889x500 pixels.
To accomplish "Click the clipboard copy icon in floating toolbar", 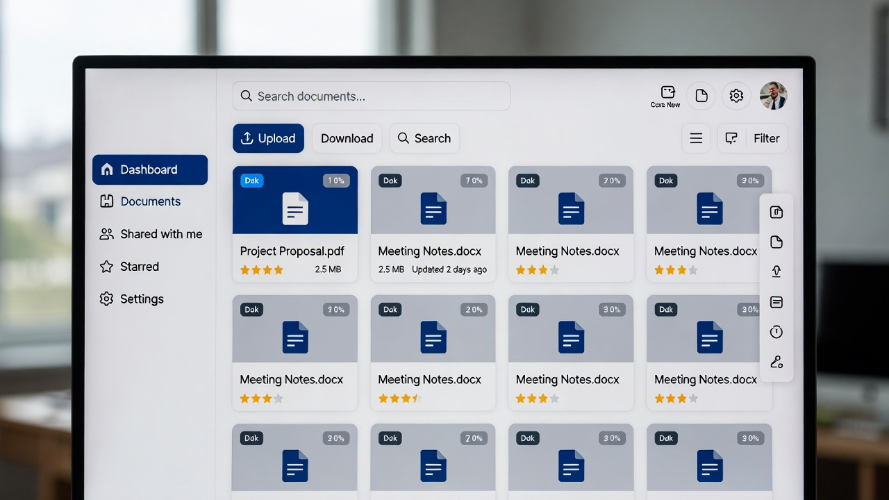I will (776, 212).
